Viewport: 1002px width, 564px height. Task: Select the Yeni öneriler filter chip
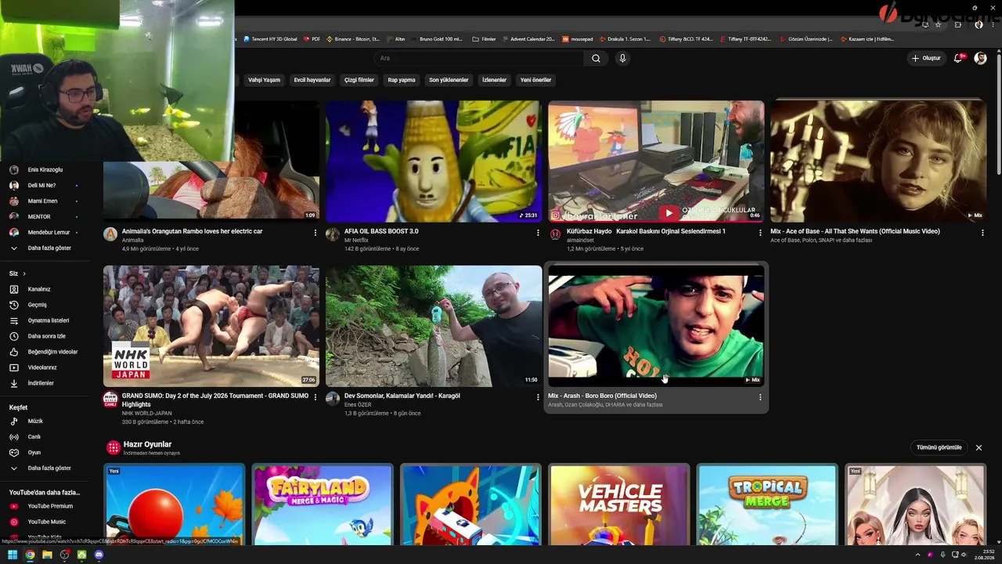click(x=536, y=80)
